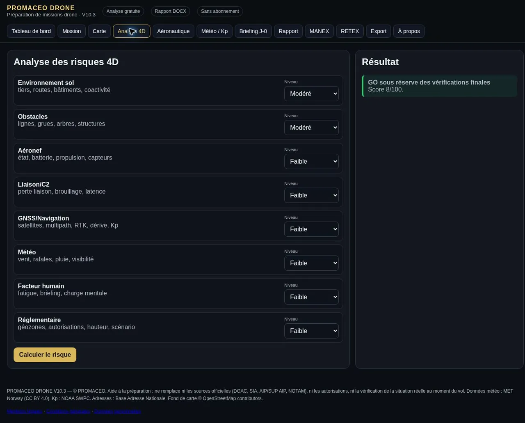Viewport: 525px width, 423px height.
Task: Open the MANEX tab
Action: tap(319, 31)
